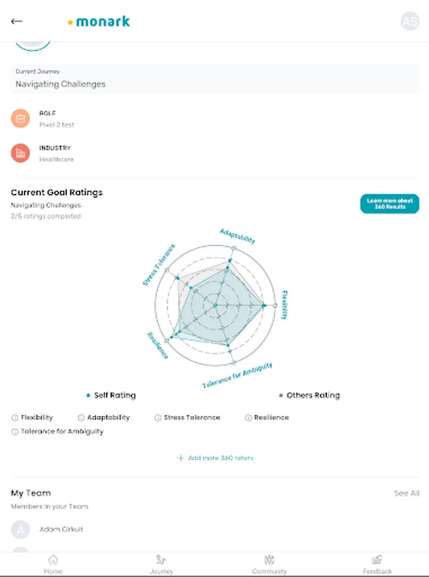Click See All for My Team

point(407,493)
